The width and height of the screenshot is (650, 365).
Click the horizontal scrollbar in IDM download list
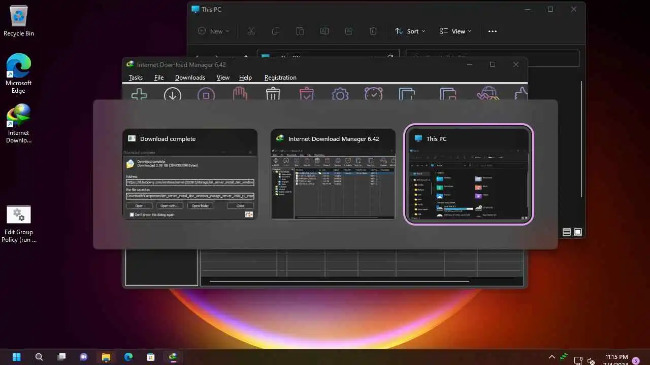click(339, 281)
